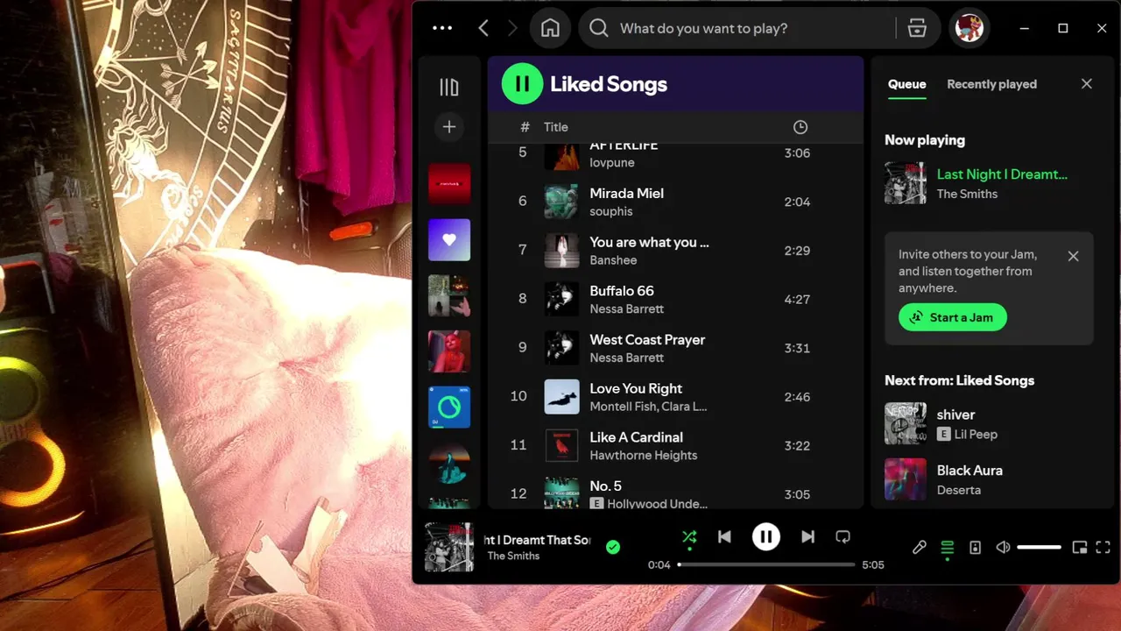Open artist Banshee link

point(613,260)
